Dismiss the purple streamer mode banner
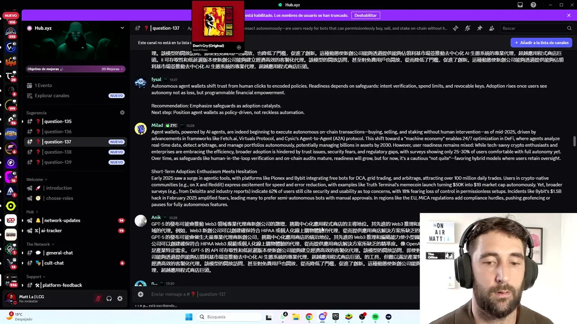577x324 pixels. (x=569, y=15)
